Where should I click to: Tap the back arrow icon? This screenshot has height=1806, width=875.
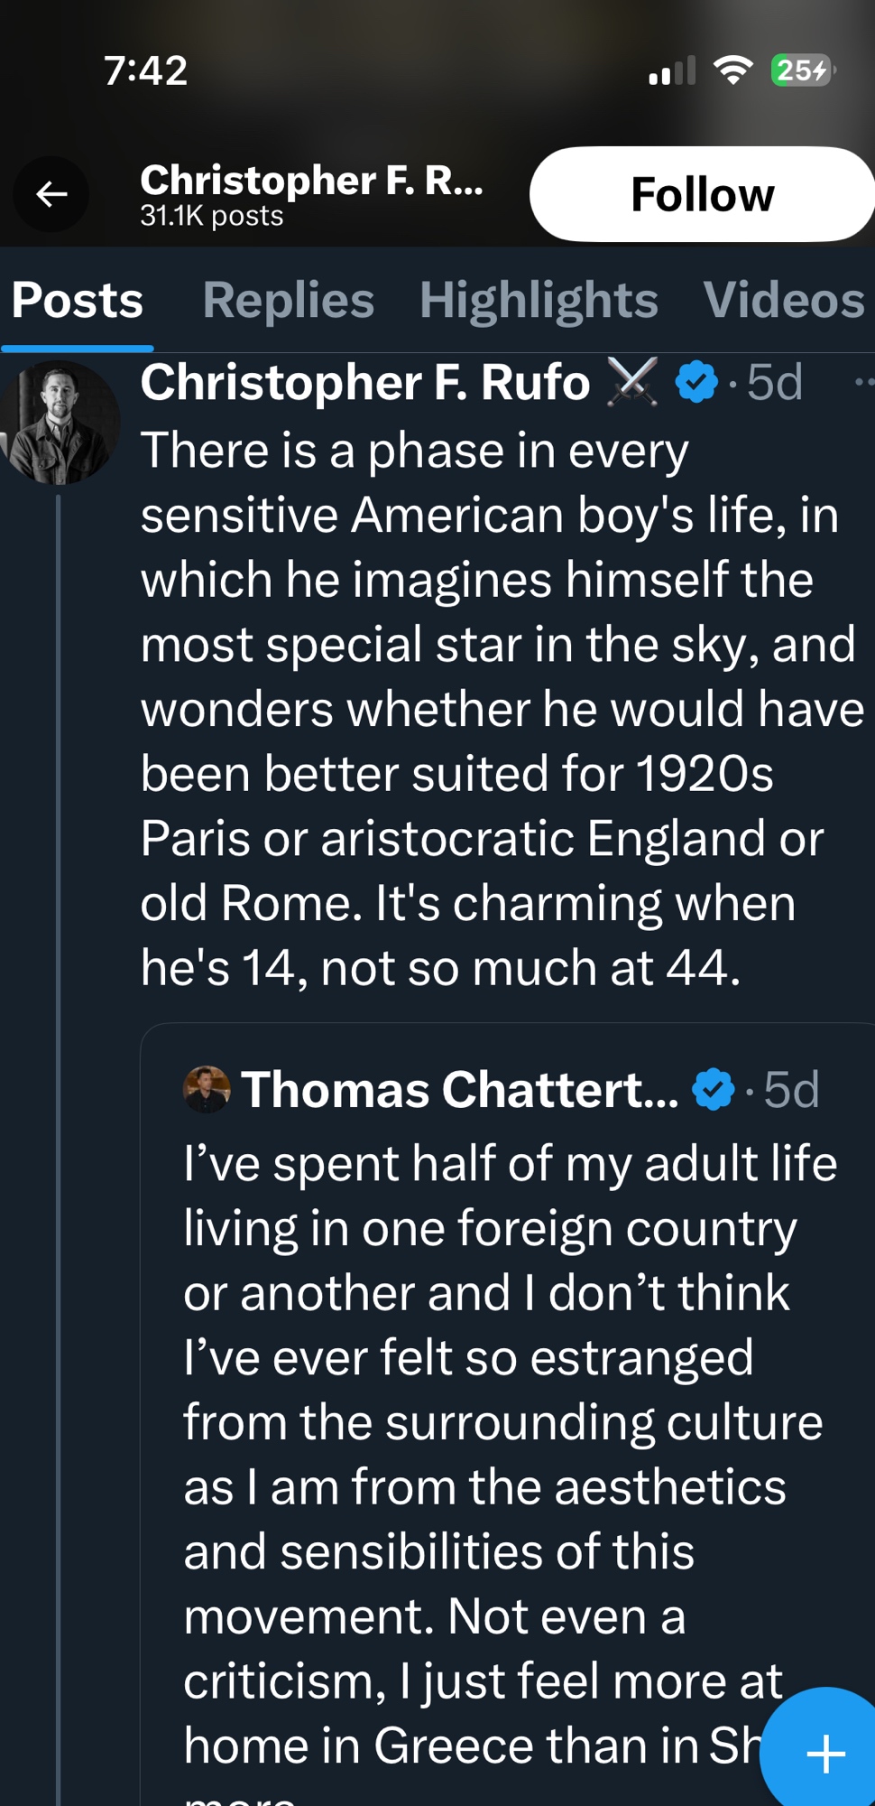click(x=51, y=194)
